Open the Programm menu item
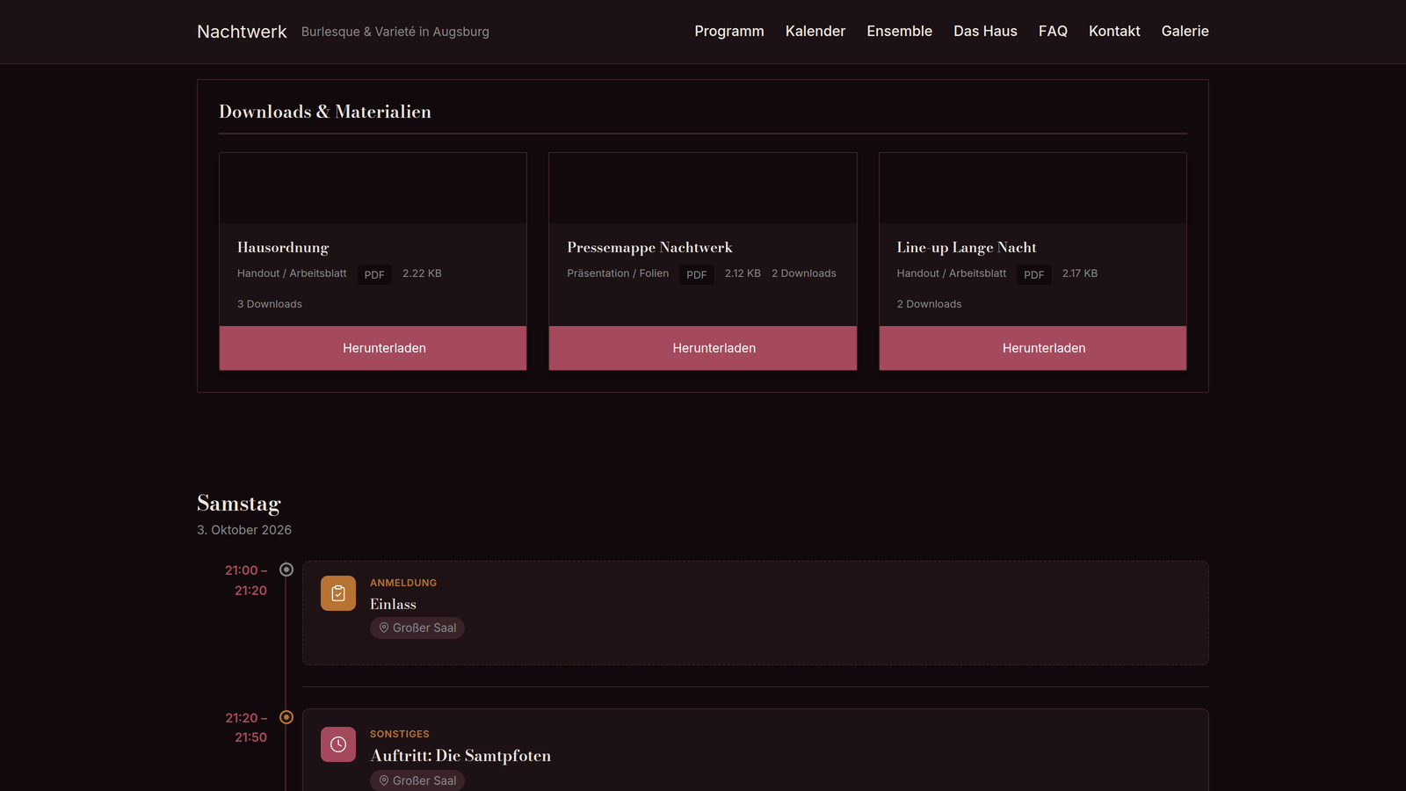1406x791 pixels. (729, 31)
